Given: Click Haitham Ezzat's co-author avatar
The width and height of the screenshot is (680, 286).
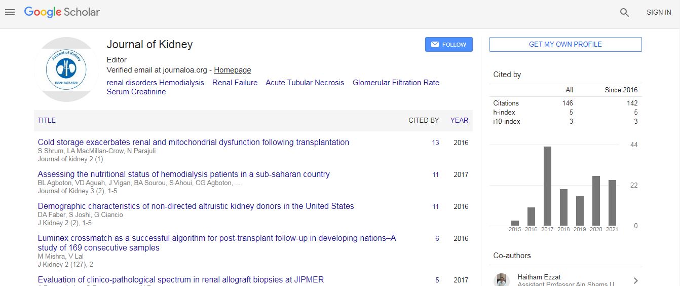Looking at the screenshot, I should click(x=502, y=279).
